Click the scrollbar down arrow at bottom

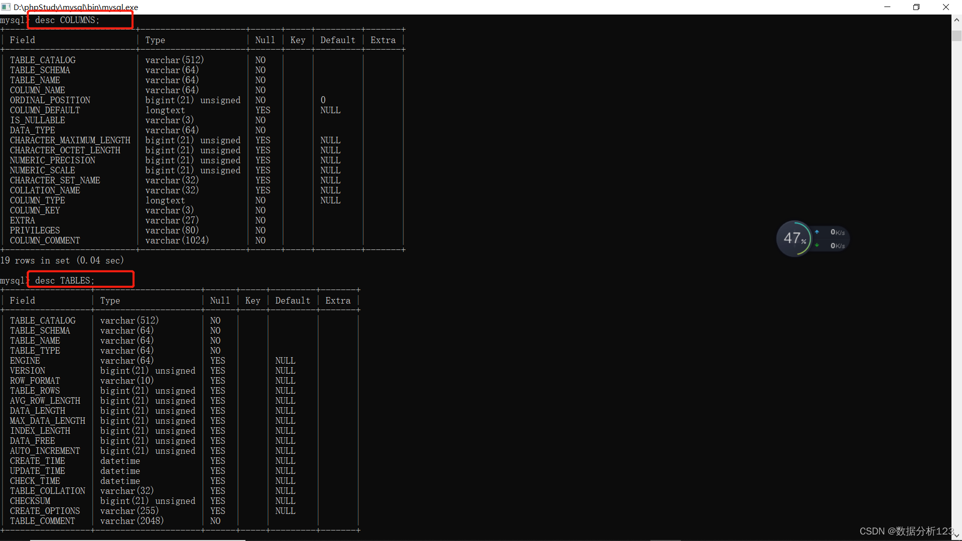[x=956, y=535]
